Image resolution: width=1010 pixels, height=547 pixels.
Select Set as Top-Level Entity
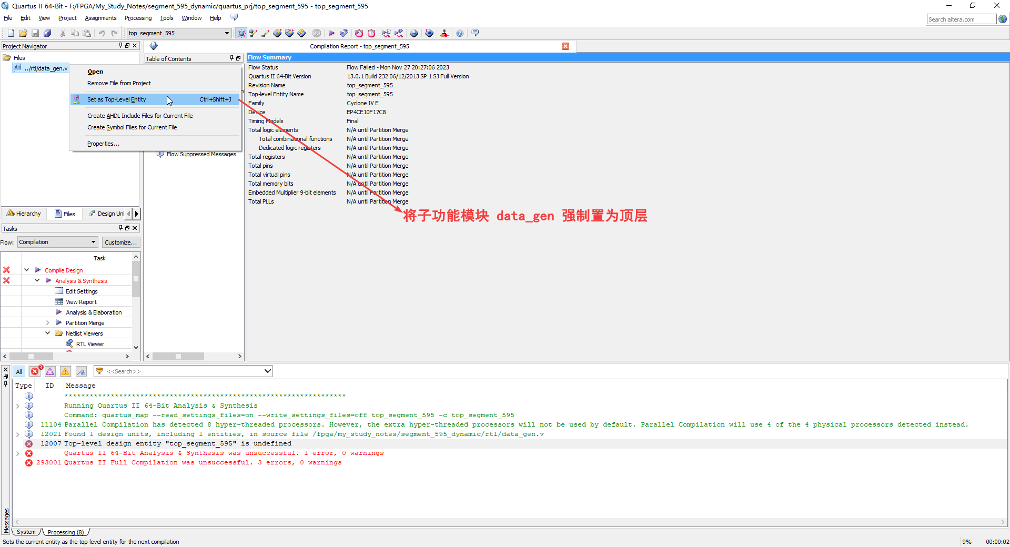155,99
